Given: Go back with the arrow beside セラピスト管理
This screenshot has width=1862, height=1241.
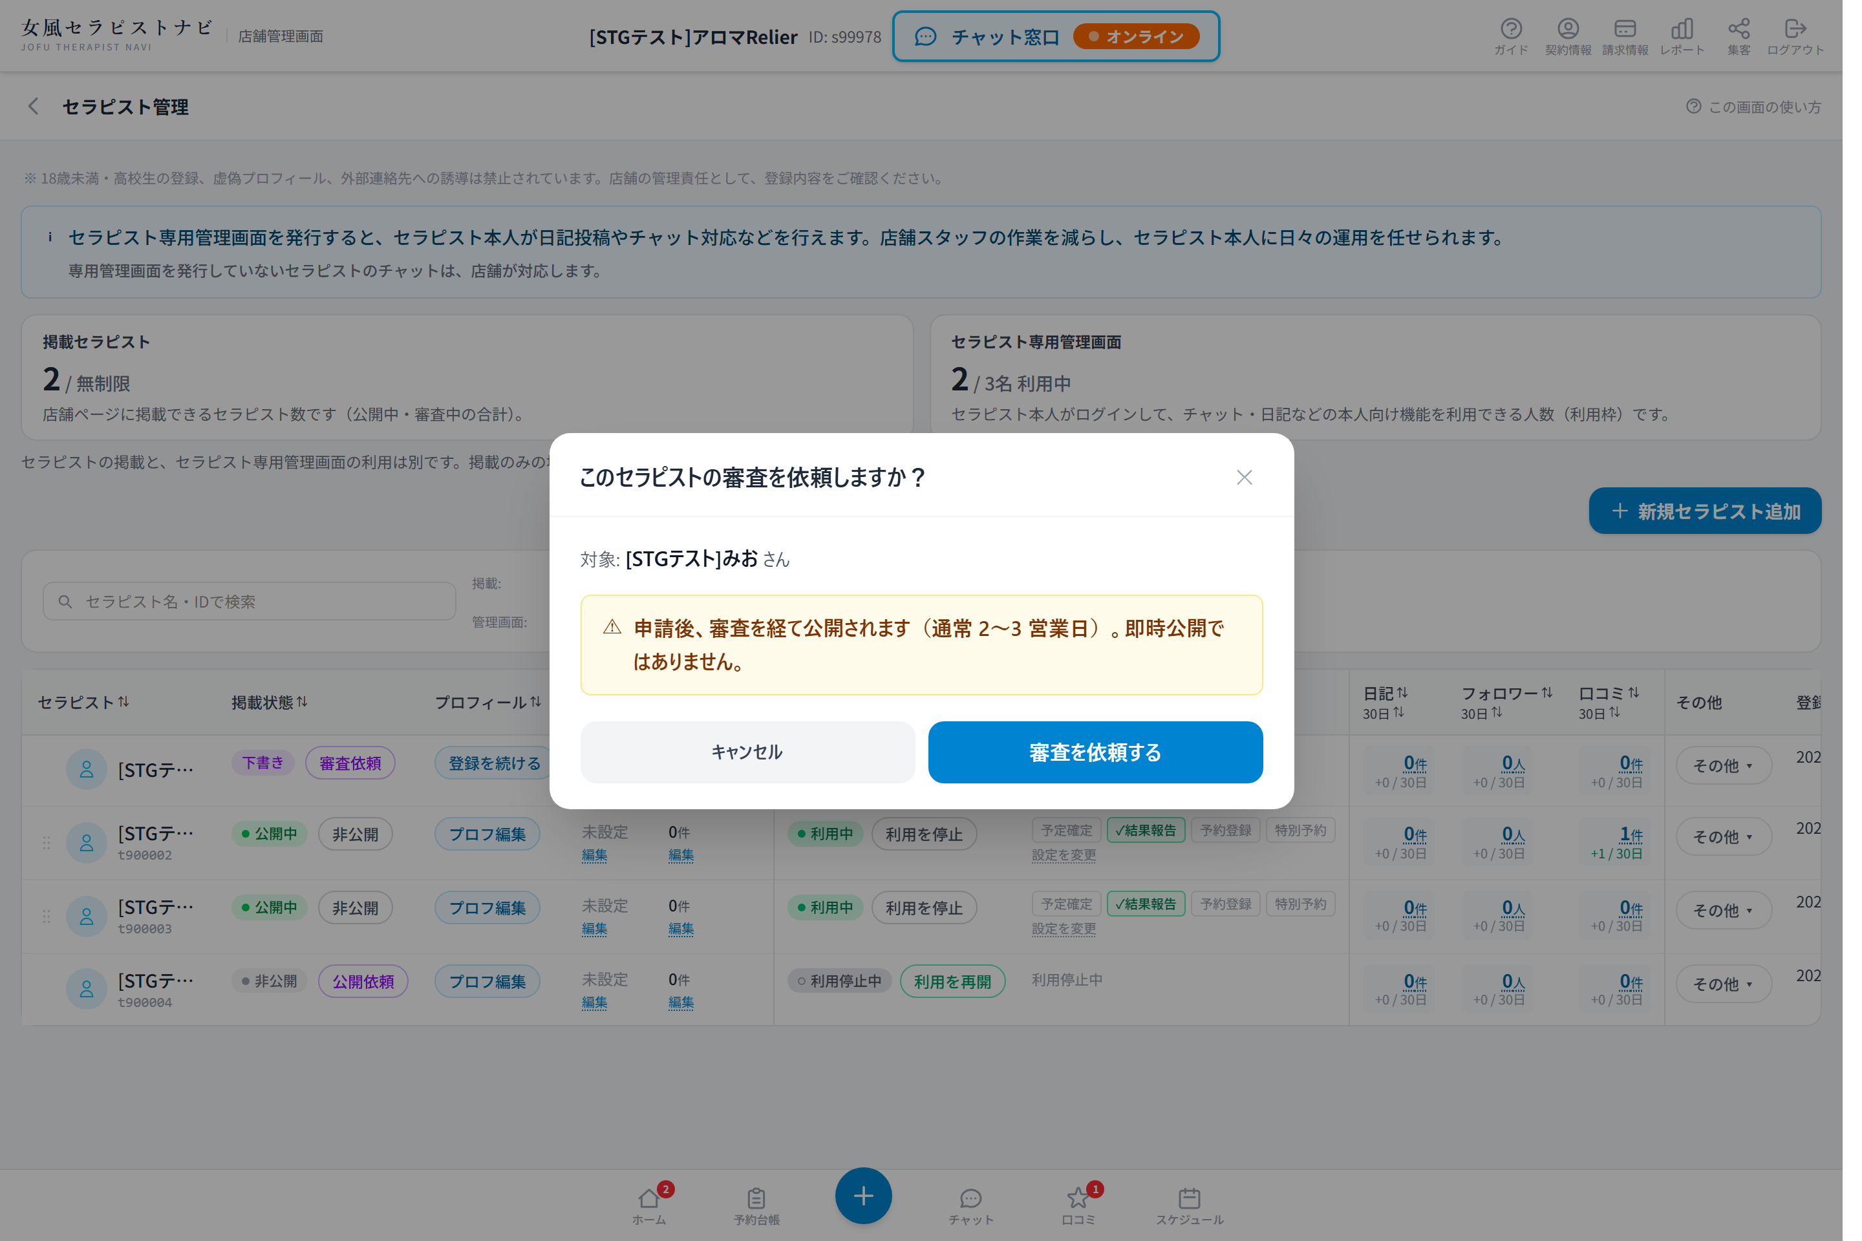Looking at the screenshot, I should (33, 106).
